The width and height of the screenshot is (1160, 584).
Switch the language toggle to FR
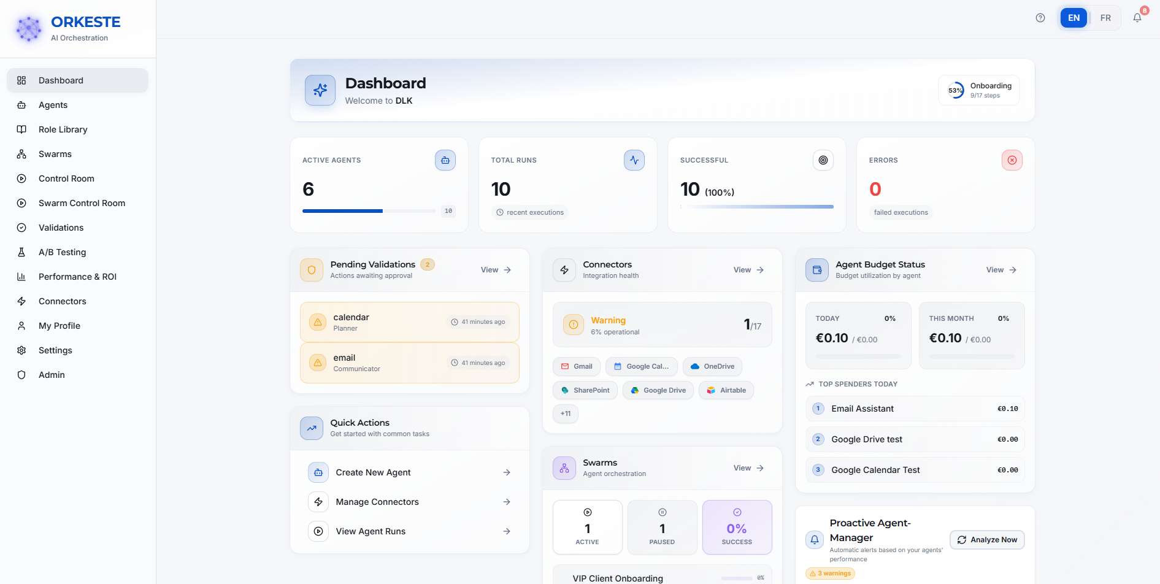(x=1105, y=18)
